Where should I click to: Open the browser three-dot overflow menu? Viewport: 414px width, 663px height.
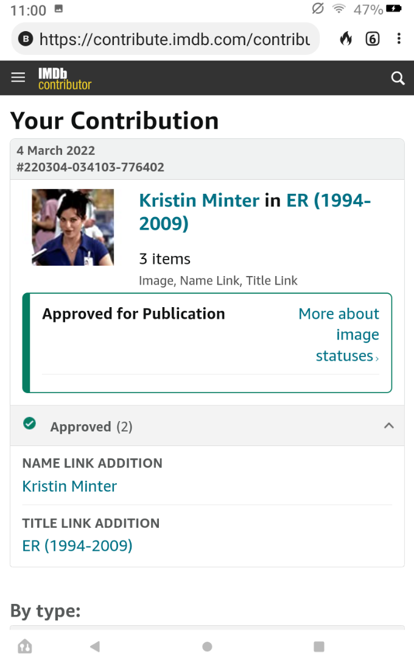coord(399,40)
